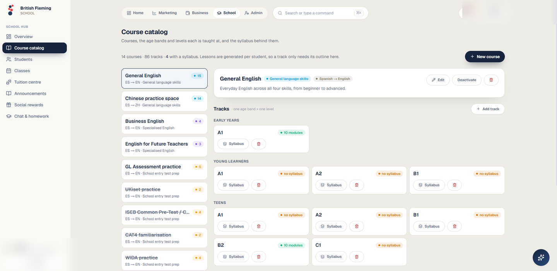Open Announcements in the sidebar
This screenshot has height=271, width=557.
(34, 94)
